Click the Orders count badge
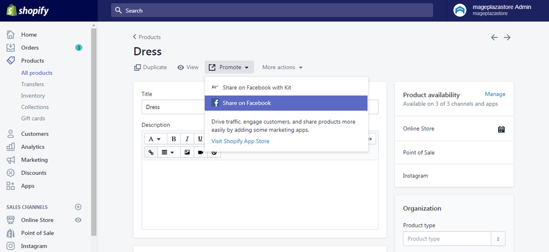Viewport: 549px width, 252px height. 79,47
